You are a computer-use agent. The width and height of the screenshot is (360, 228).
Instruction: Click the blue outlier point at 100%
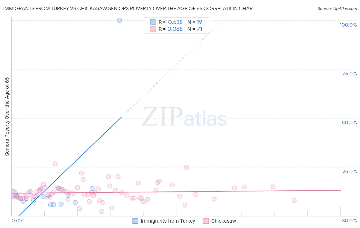119,20
